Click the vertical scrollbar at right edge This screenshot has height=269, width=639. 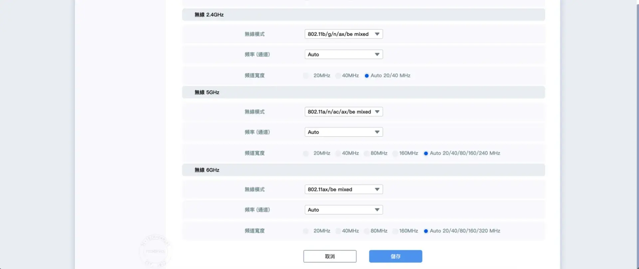(x=637, y=133)
